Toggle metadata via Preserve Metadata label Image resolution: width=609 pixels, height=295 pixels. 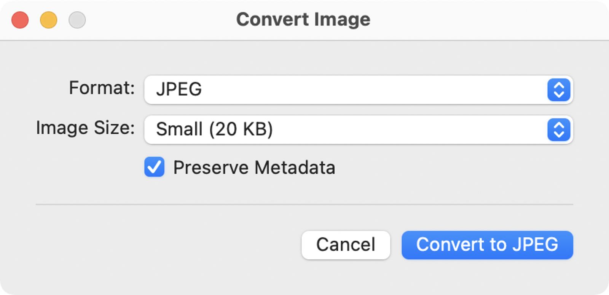[254, 167]
